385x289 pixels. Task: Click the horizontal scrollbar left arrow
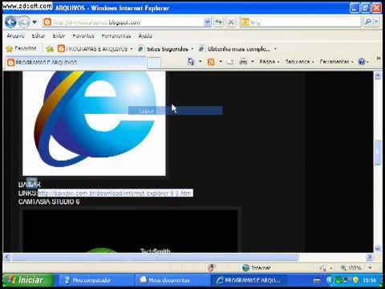pyautogui.click(x=7, y=258)
